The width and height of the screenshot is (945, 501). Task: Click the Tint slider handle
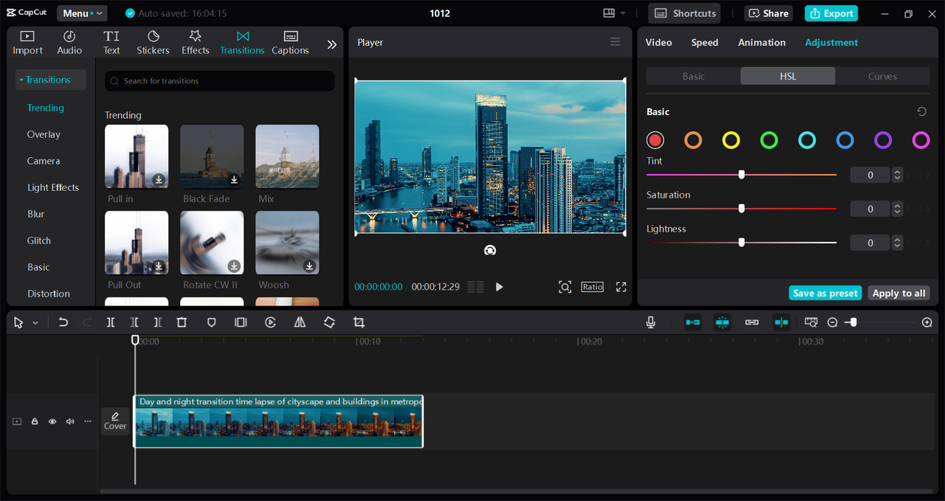coord(741,175)
